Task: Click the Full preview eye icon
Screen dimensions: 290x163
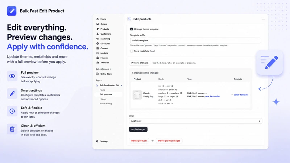Action: [x=12, y=76]
